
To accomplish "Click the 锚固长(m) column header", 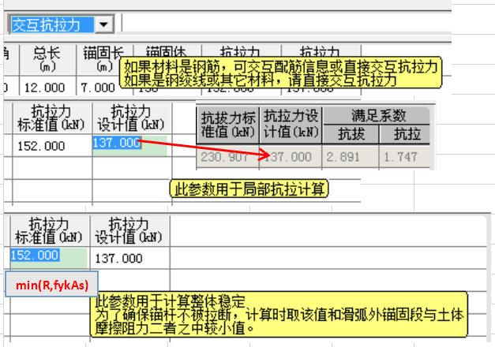I will pyautogui.click(x=105, y=60).
